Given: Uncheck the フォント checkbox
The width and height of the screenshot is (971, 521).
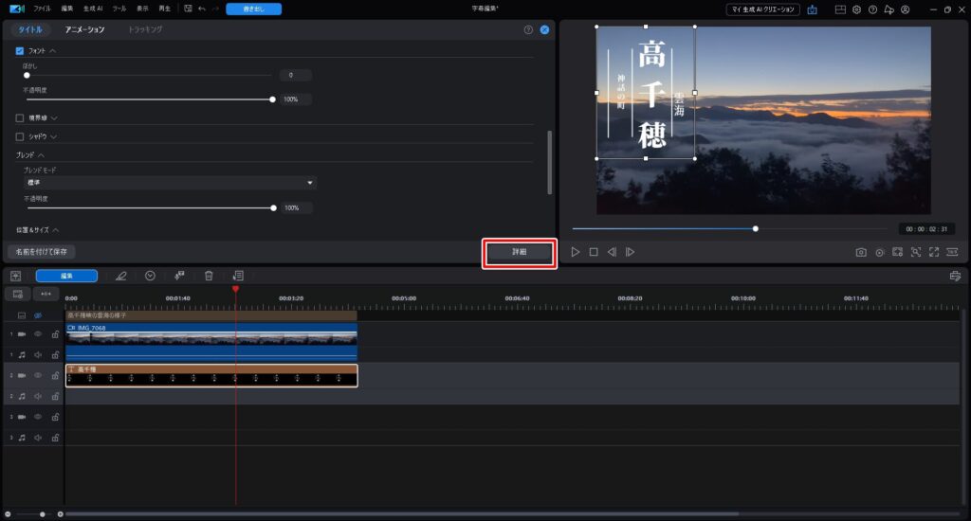Looking at the screenshot, I should click(x=20, y=49).
